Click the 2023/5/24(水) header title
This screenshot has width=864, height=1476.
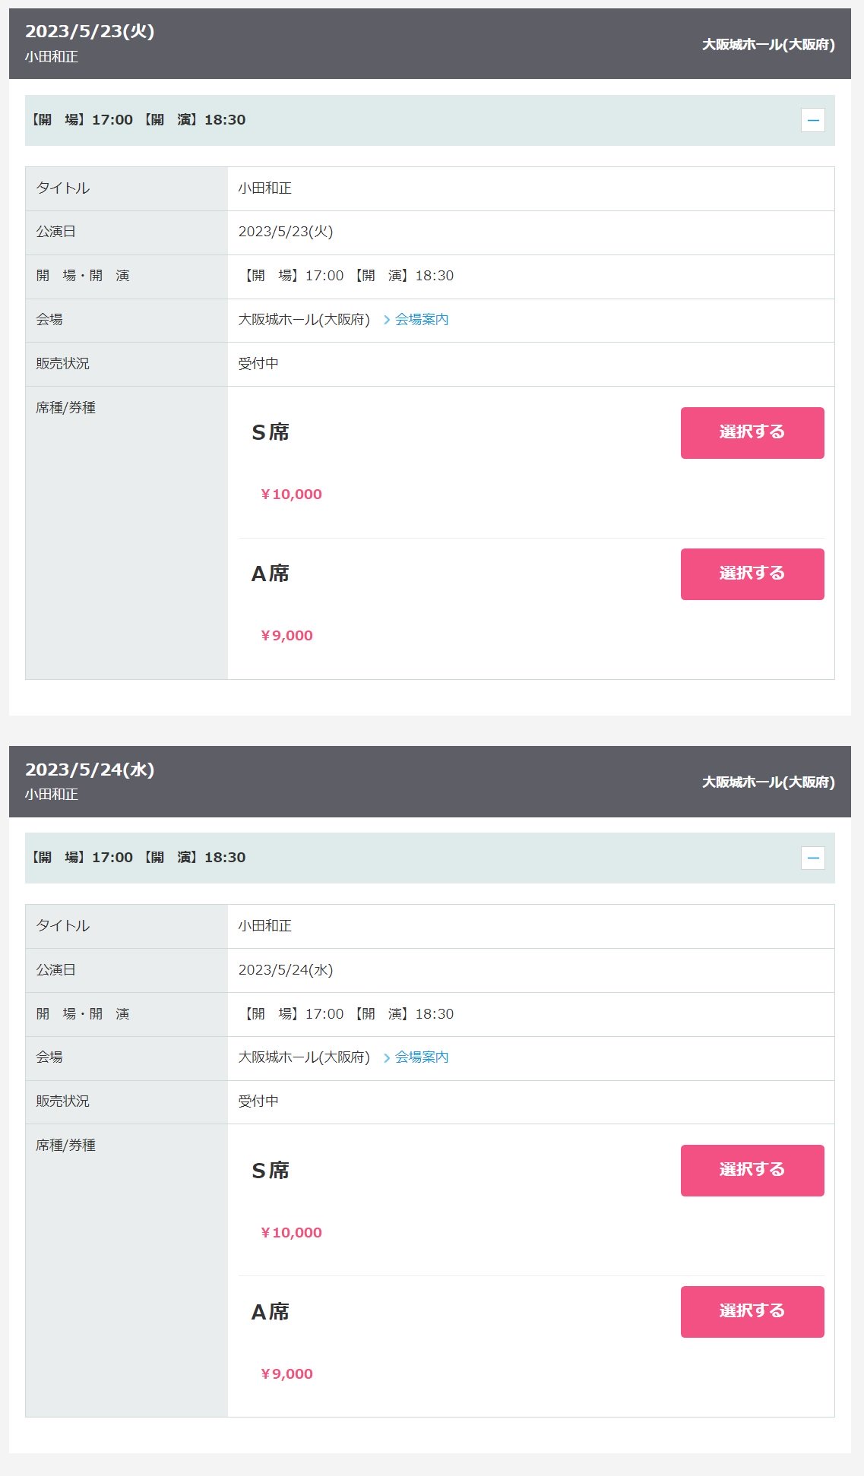90,770
